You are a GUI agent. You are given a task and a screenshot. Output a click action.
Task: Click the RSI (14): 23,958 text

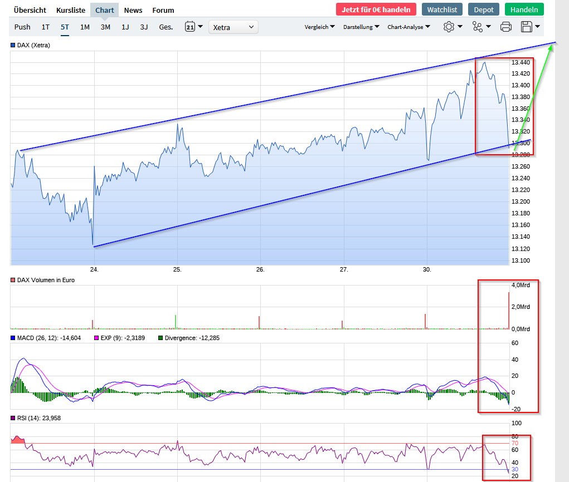tap(39, 418)
